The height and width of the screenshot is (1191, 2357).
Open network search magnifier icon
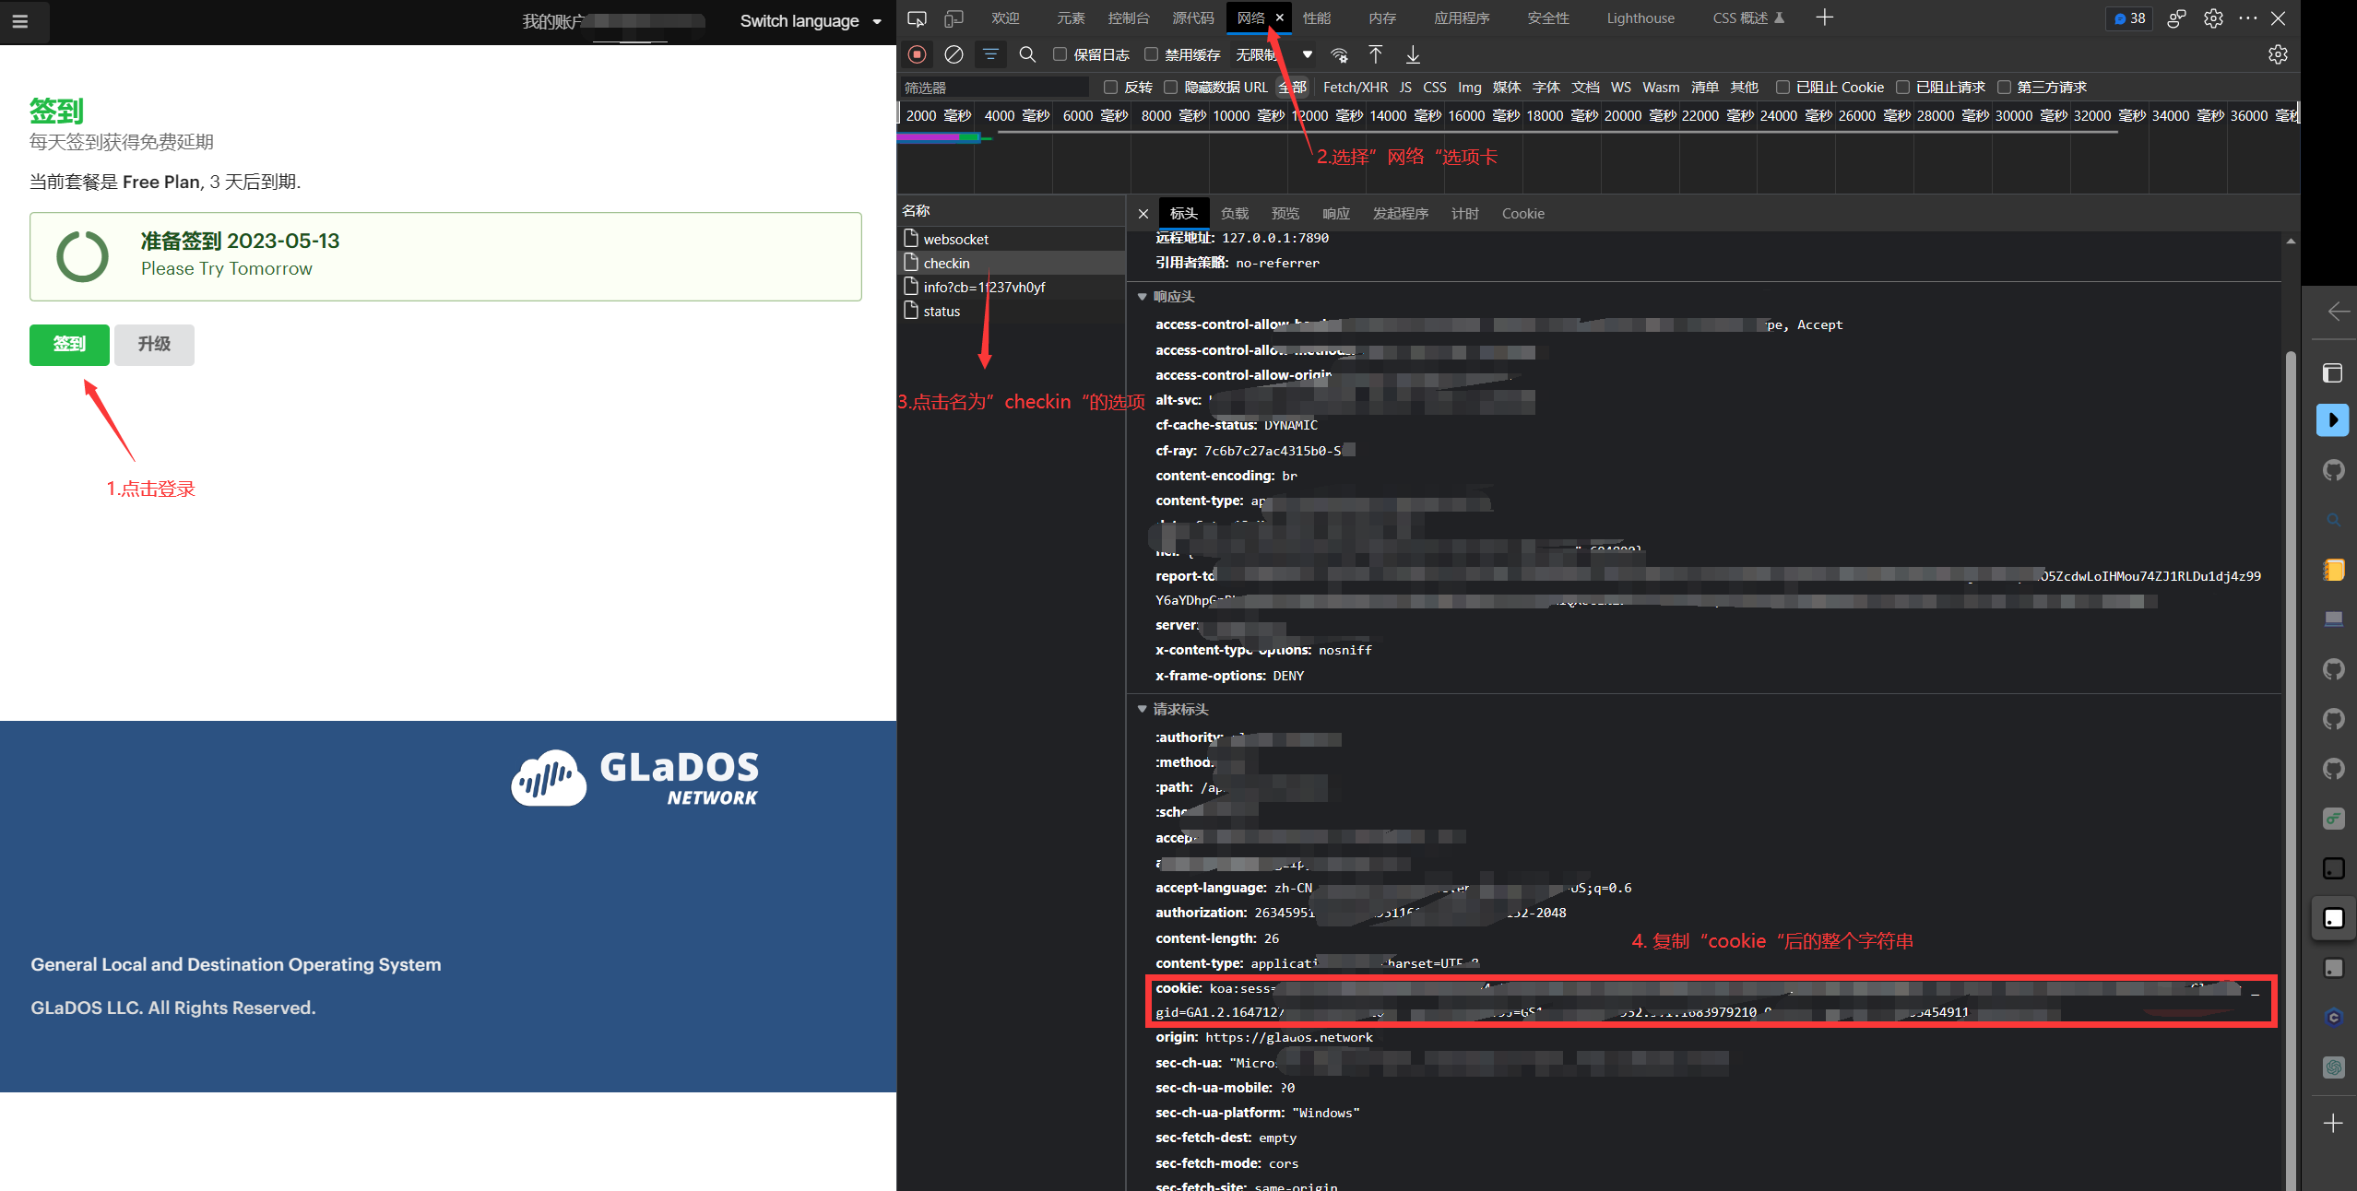[1027, 54]
